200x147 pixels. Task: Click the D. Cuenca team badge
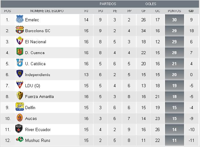coord(20,52)
